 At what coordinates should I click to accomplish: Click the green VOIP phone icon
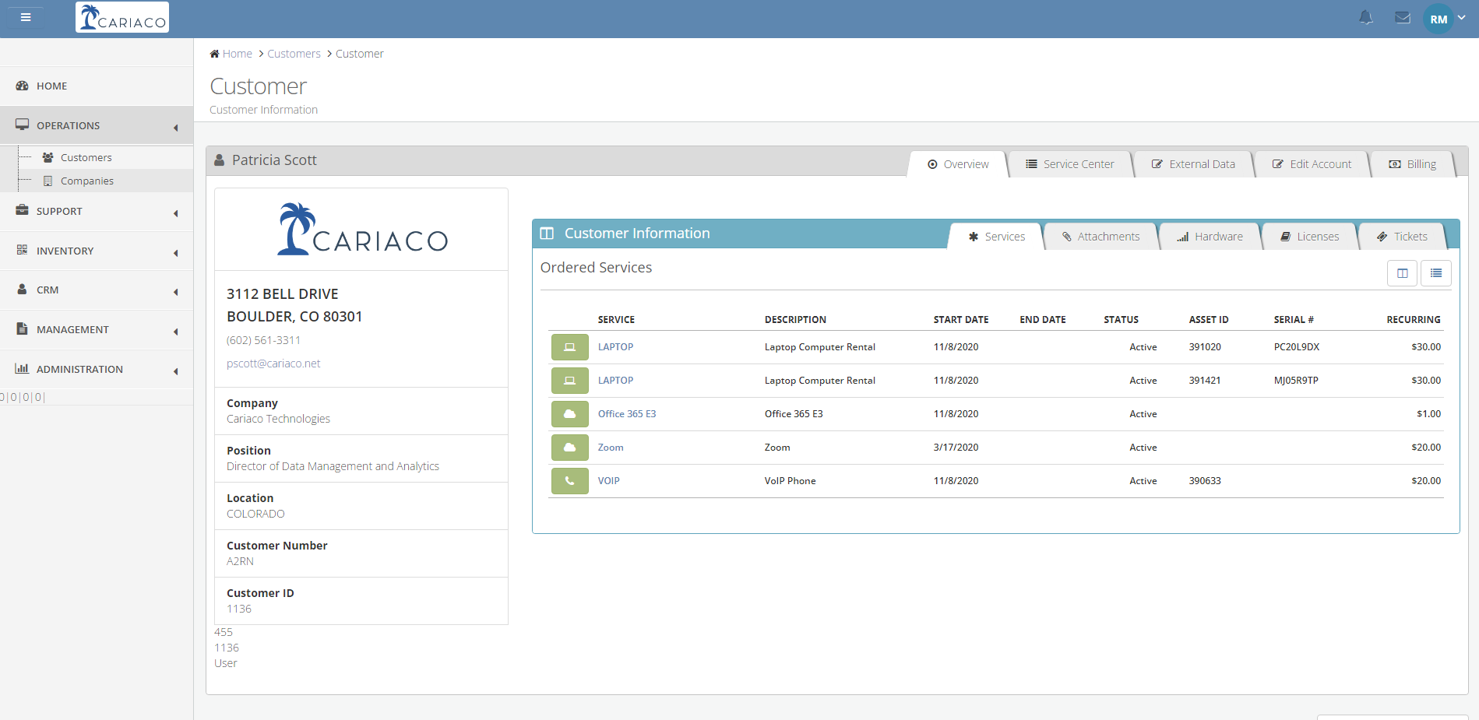pos(569,481)
